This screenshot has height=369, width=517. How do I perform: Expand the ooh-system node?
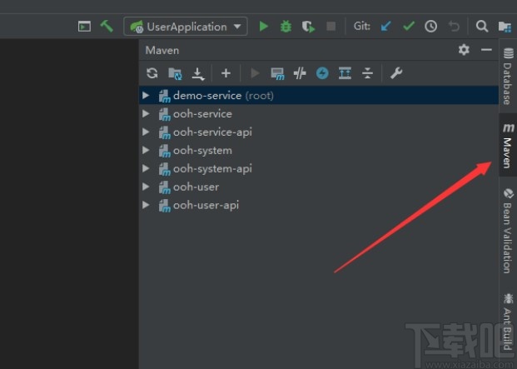[x=146, y=151]
